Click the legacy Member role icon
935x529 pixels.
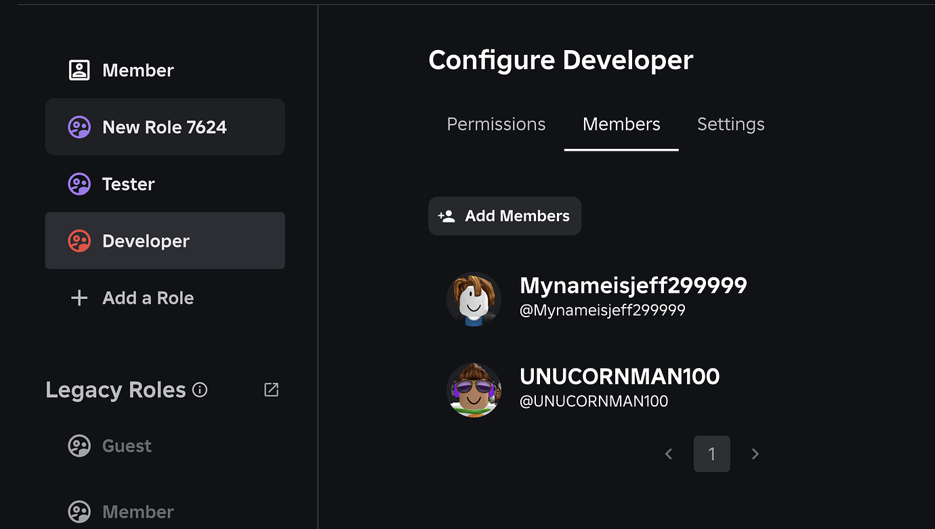pos(79,511)
